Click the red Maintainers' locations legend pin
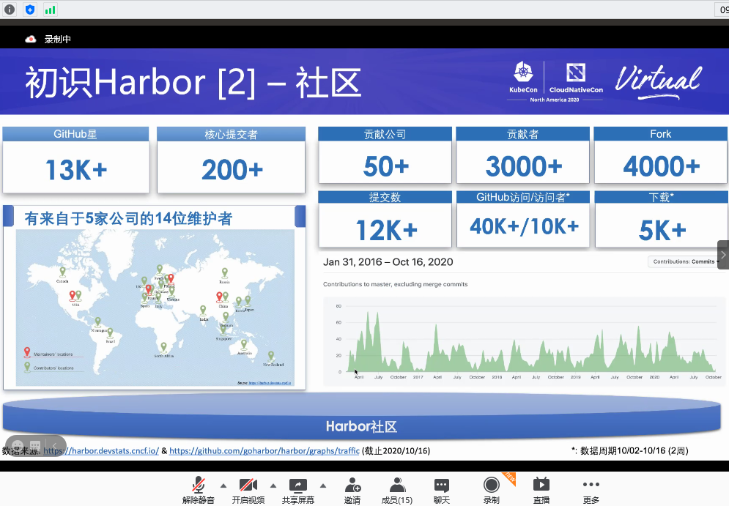Viewport: 729px width, 506px height. click(27, 352)
